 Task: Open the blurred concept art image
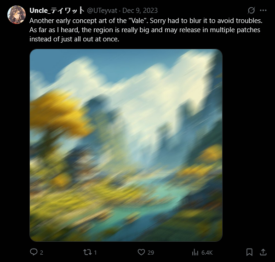(126, 145)
